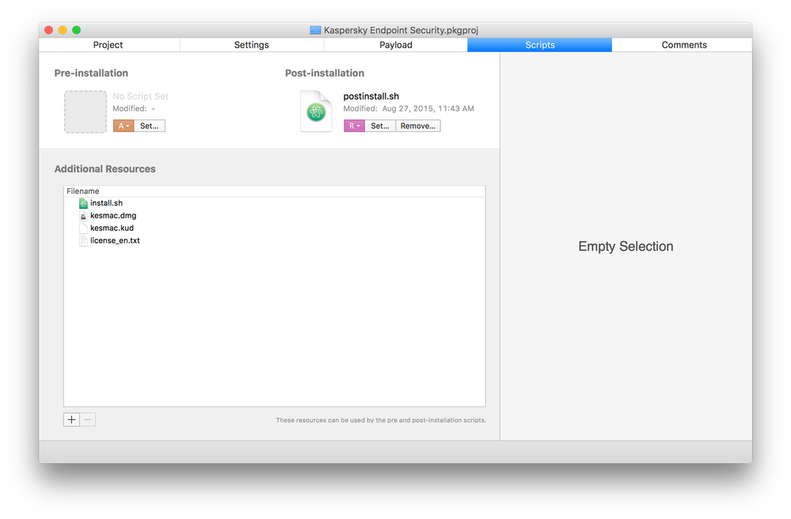
Task: Click Set... for the post-installation script
Action: coord(380,126)
